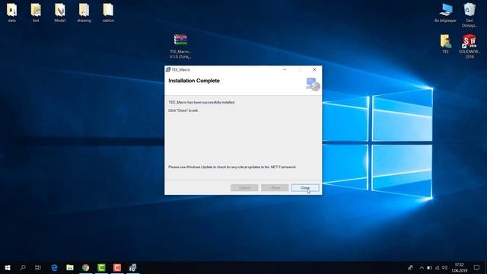Close the TEE_Macro installer window with X

point(314,69)
